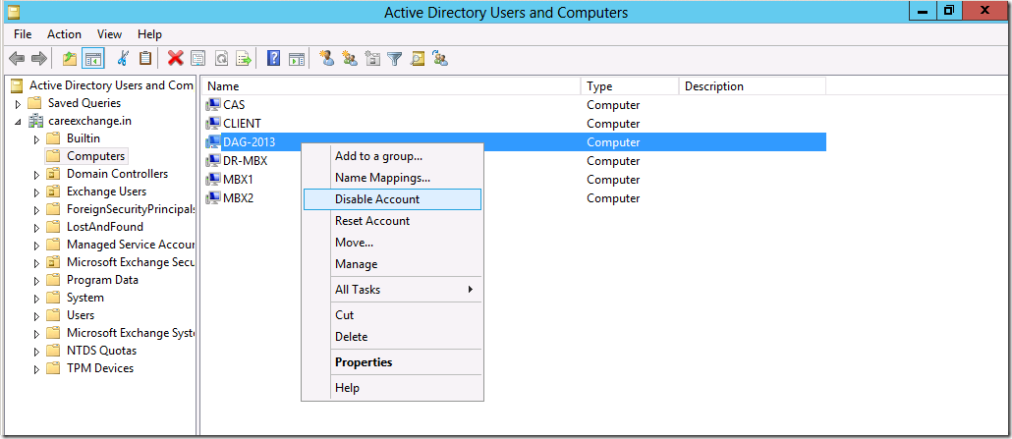Select the Computers container in tree
1012x439 pixels.
tap(95, 156)
